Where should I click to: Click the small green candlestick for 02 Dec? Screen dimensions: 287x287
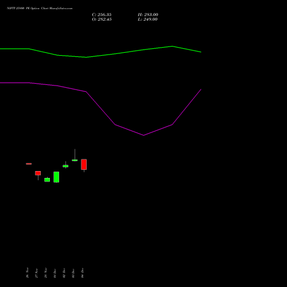(65, 166)
